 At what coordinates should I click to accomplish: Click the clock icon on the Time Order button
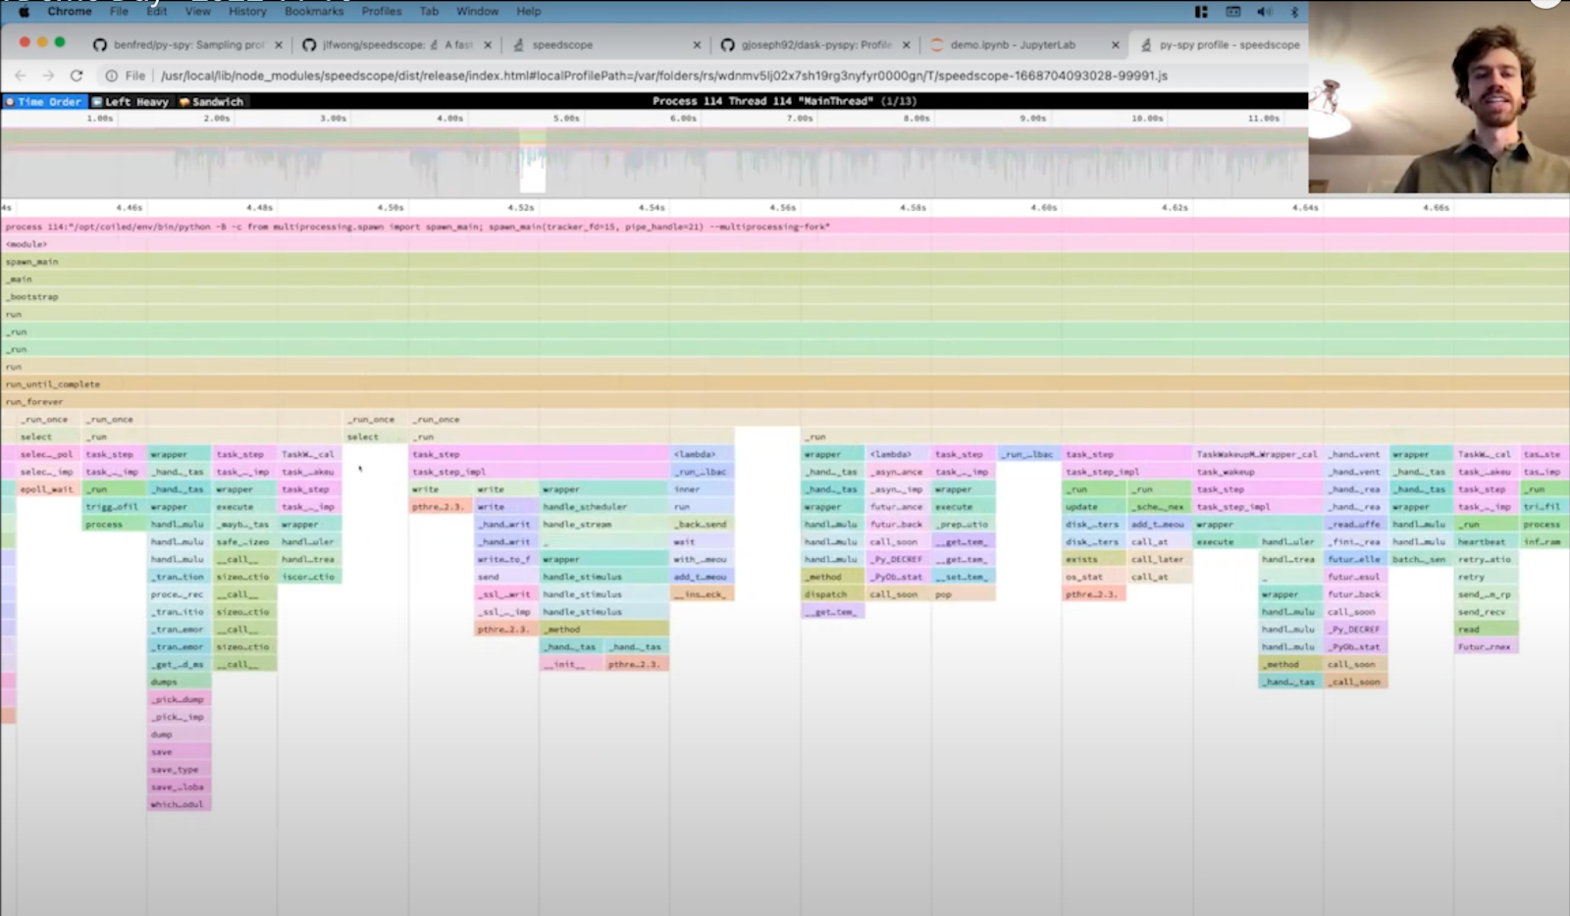12,101
